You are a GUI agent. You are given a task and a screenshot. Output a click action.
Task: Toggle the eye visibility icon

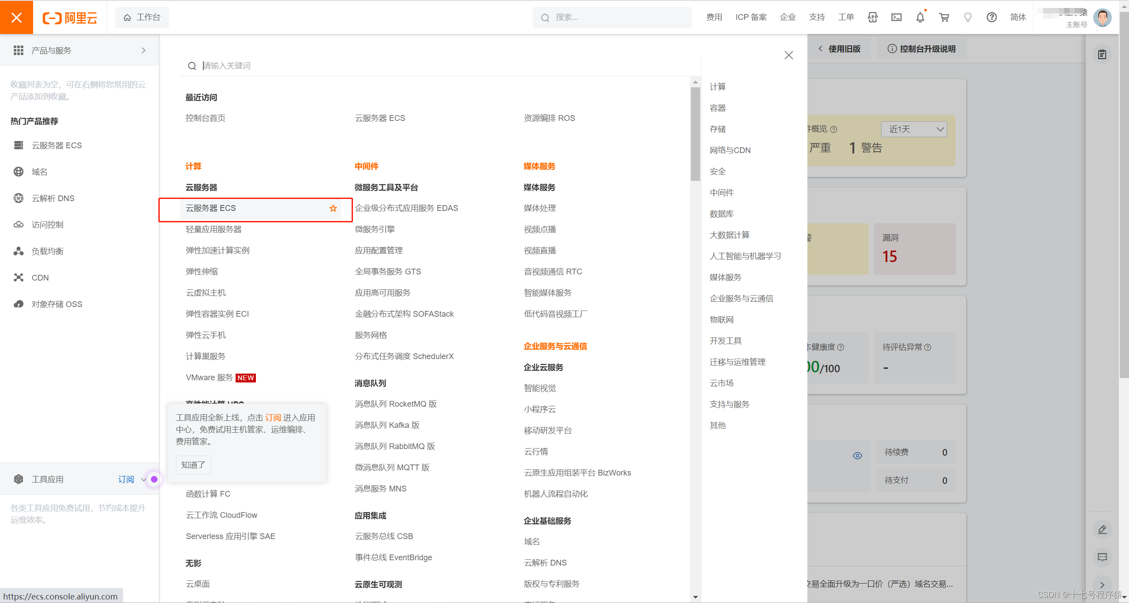(857, 456)
